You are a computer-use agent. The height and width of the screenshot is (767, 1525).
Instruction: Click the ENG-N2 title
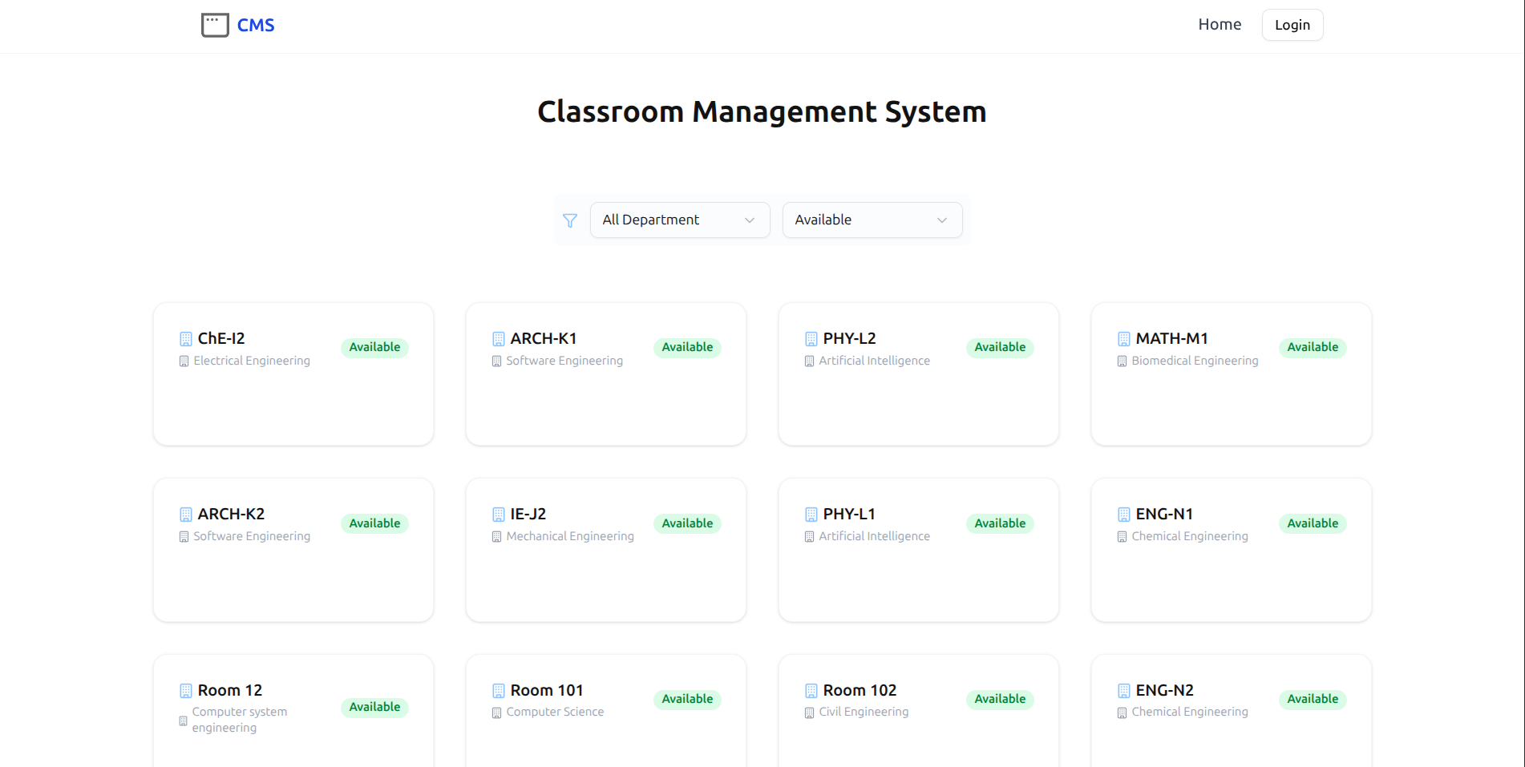point(1164,691)
